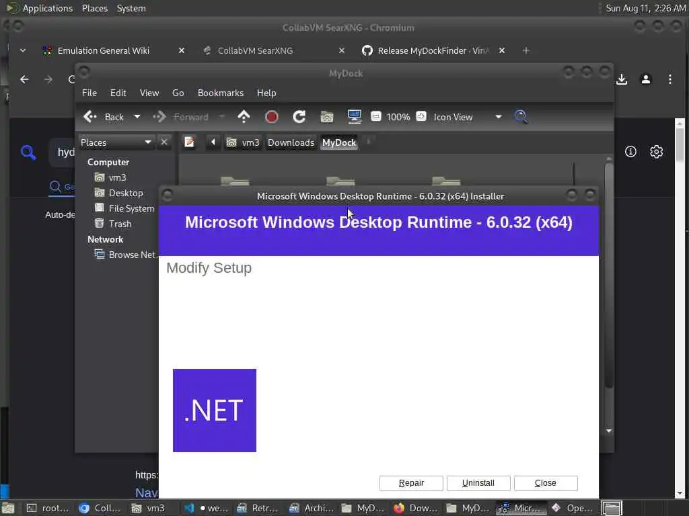Screen dimensions: 689x516
Task: Click the file manager scroll down arrow
Action: point(608,431)
